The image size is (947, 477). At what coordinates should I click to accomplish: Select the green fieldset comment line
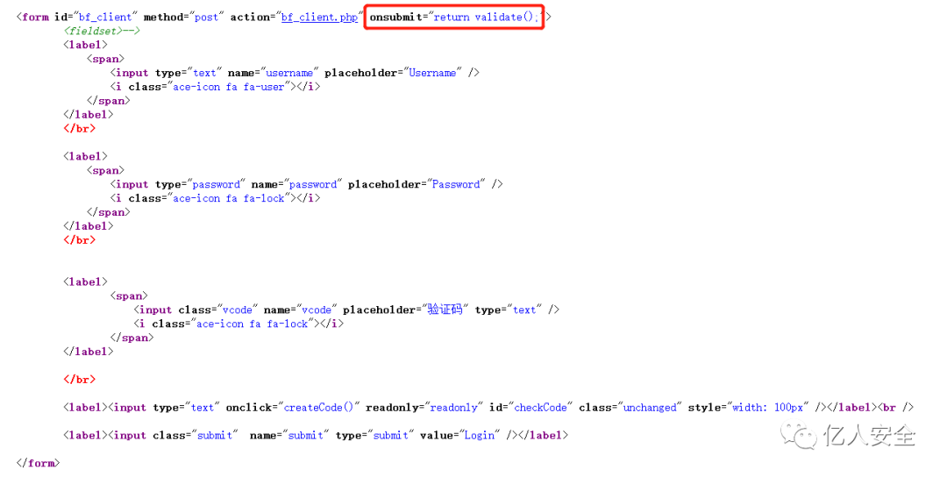102,31
